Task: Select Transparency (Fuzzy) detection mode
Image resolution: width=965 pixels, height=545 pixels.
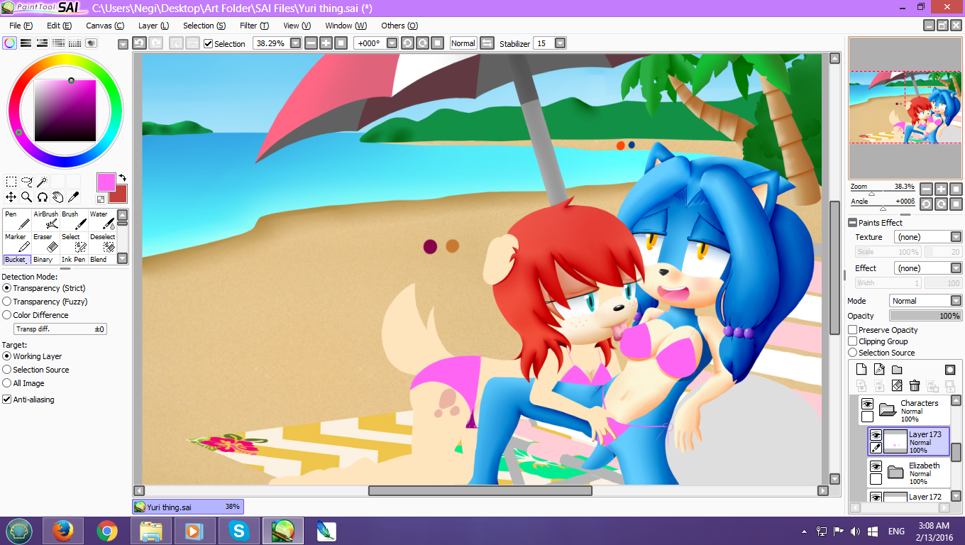Action: pos(7,302)
